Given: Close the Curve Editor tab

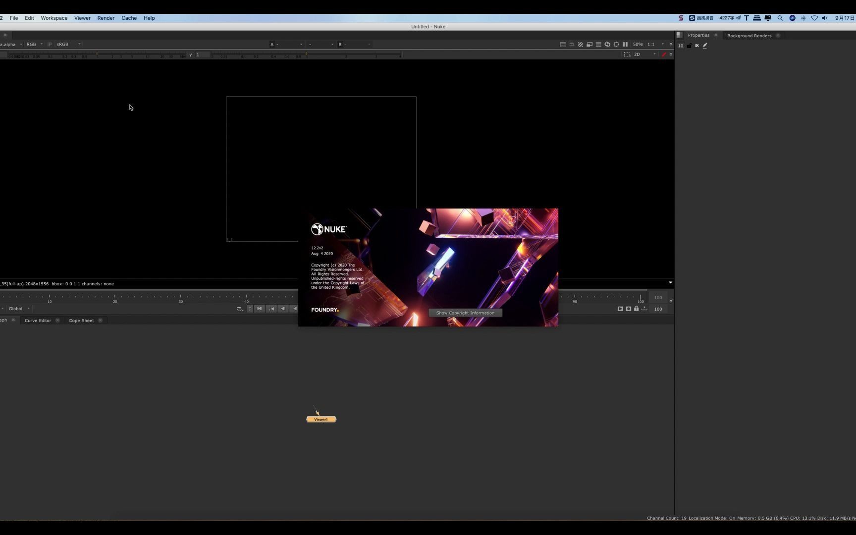Looking at the screenshot, I should click(57, 321).
